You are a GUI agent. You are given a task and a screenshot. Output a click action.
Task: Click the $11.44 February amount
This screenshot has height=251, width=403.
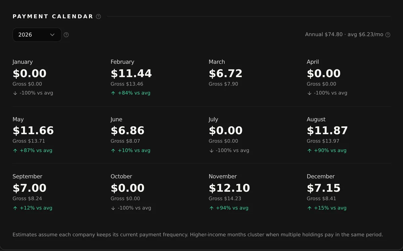click(x=131, y=73)
